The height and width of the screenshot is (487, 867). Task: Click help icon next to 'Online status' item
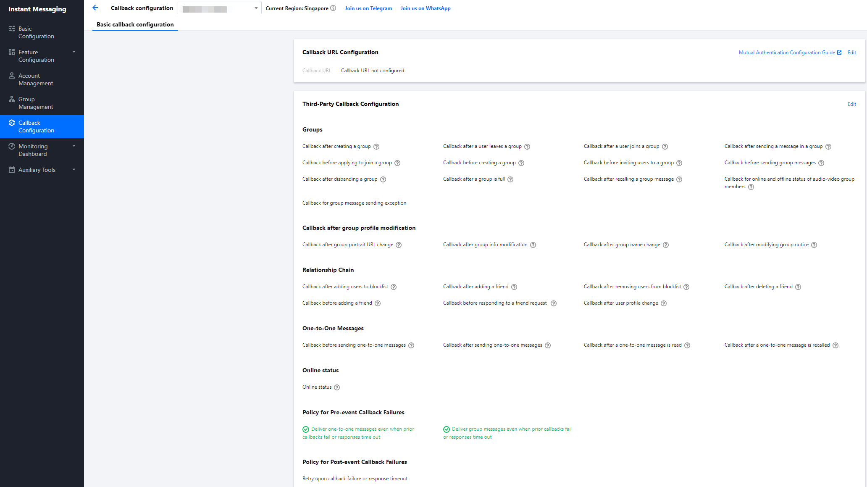tap(337, 387)
